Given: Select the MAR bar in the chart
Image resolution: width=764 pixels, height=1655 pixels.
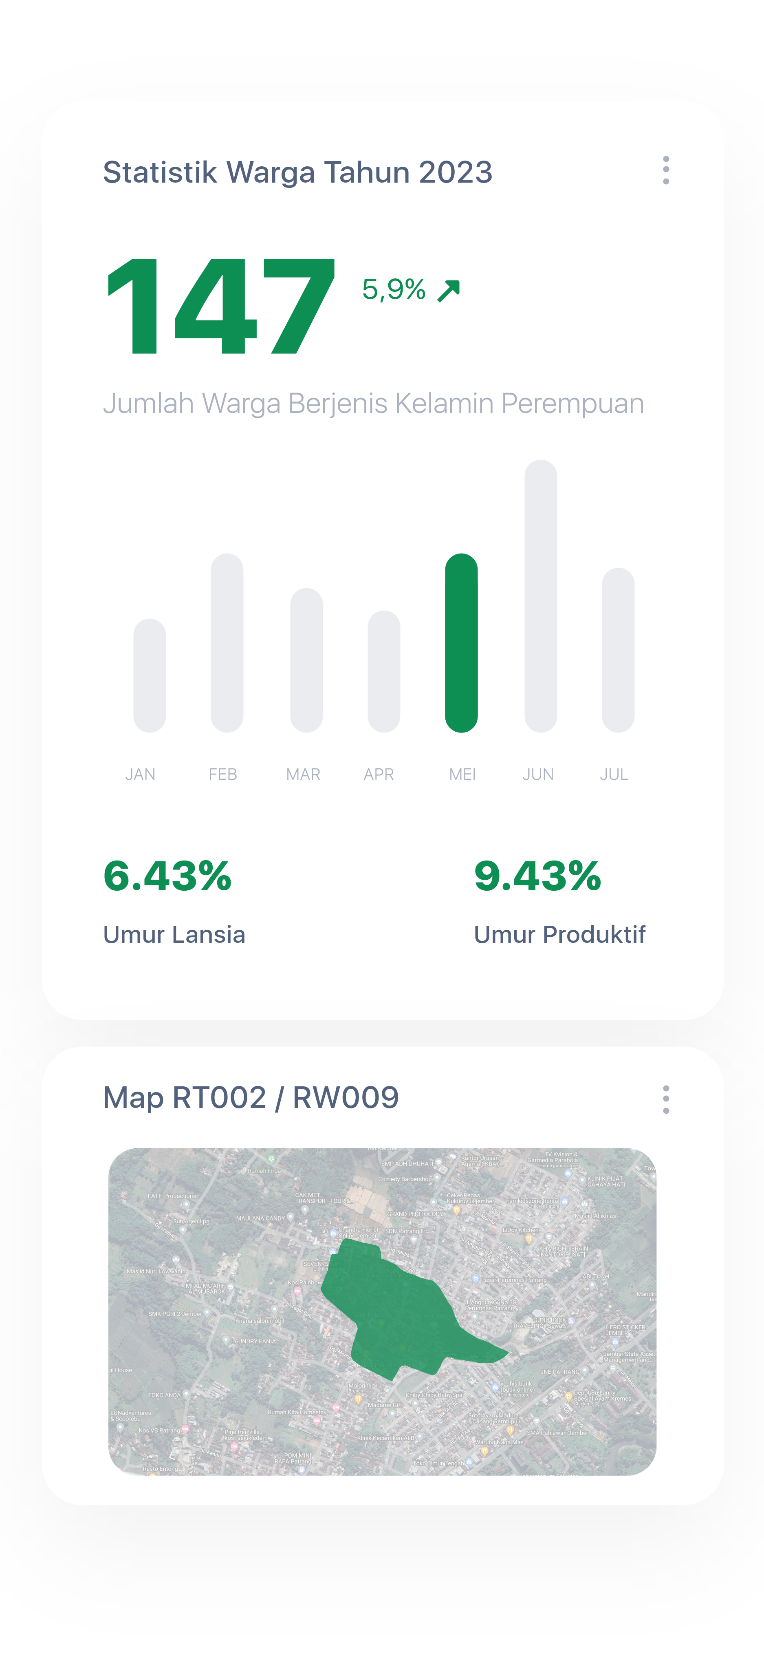Looking at the screenshot, I should 306,660.
